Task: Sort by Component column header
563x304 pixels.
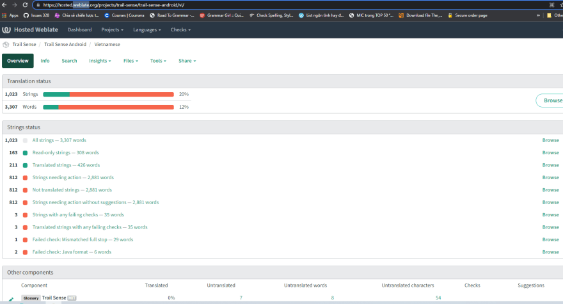Action: point(34,285)
